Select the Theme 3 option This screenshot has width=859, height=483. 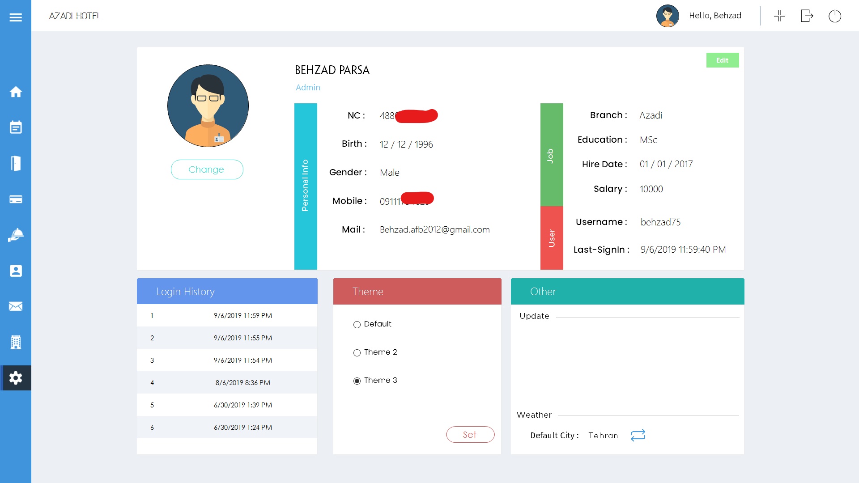tap(357, 381)
